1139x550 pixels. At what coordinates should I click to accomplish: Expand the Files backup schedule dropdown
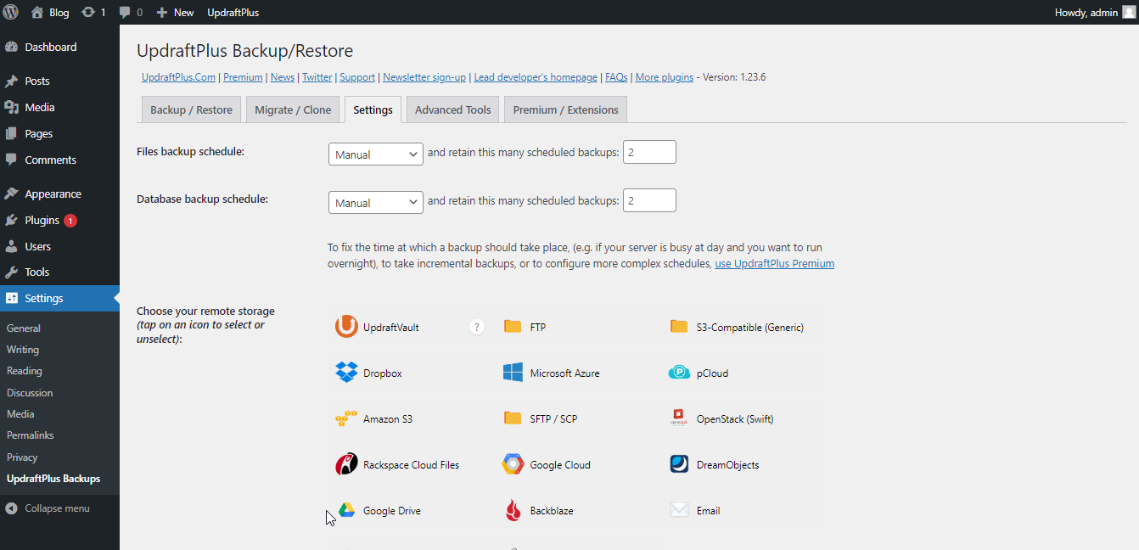pos(376,154)
